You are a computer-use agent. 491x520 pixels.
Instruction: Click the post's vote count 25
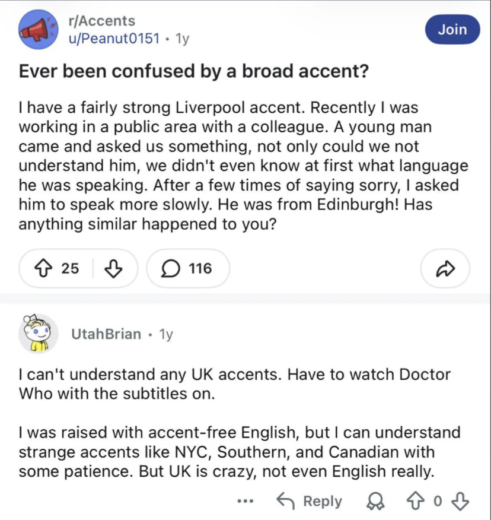tap(70, 269)
